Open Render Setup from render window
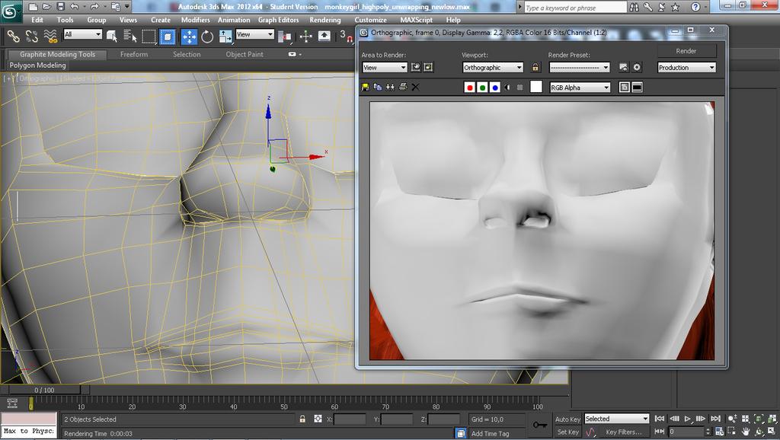The width and height of the screenshot is (780, 440). pyautogui.click(x=624, y=67)
